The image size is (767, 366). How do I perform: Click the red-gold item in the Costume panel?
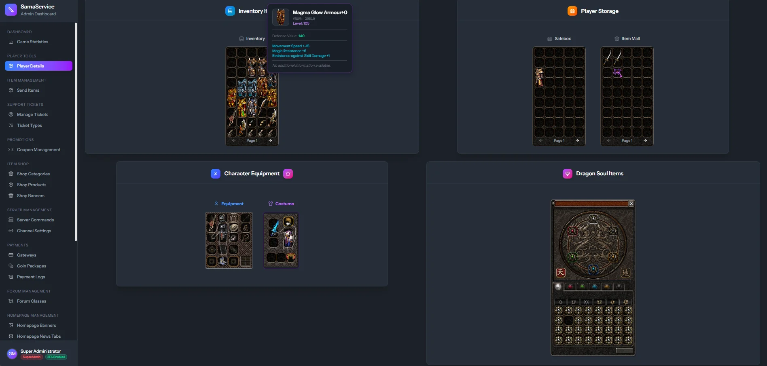click(x=290, y=257)
